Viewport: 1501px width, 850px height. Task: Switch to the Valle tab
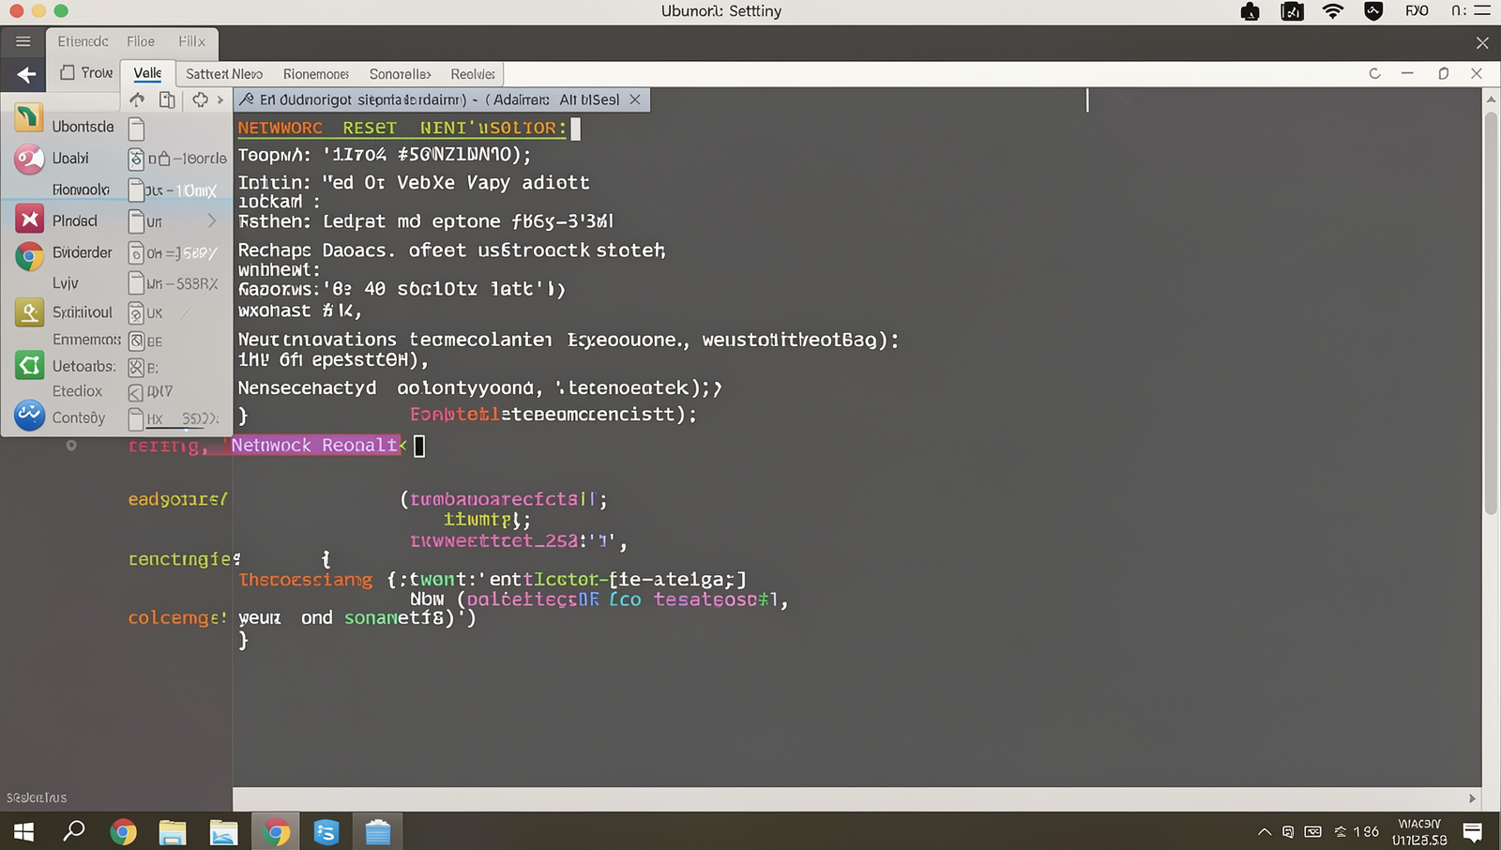coord(147,73)
